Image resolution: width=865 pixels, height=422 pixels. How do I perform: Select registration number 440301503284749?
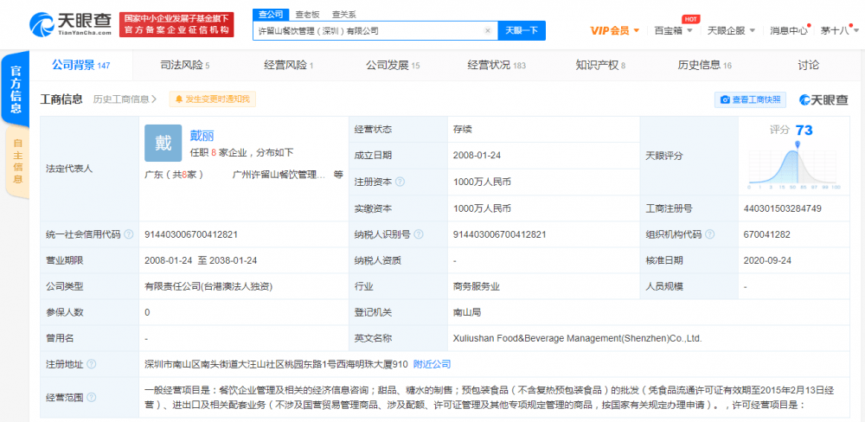(x=783, y=208)
